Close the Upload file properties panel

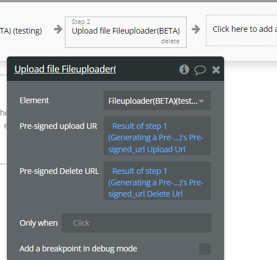tap(216, 70)
